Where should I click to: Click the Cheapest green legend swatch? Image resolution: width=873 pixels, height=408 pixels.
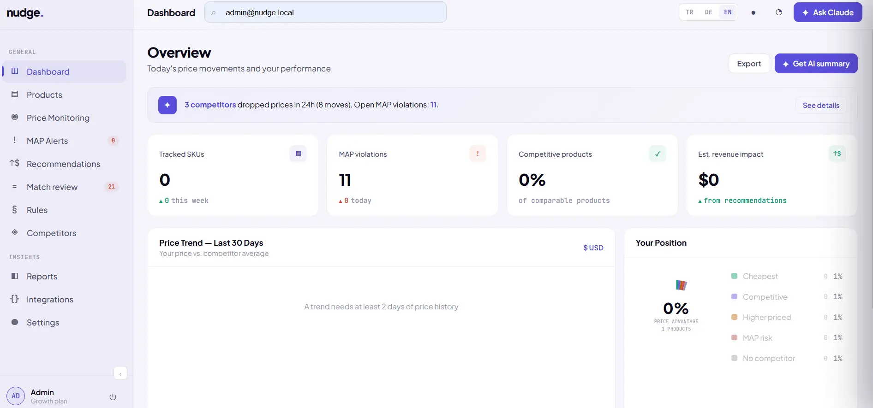734,276
